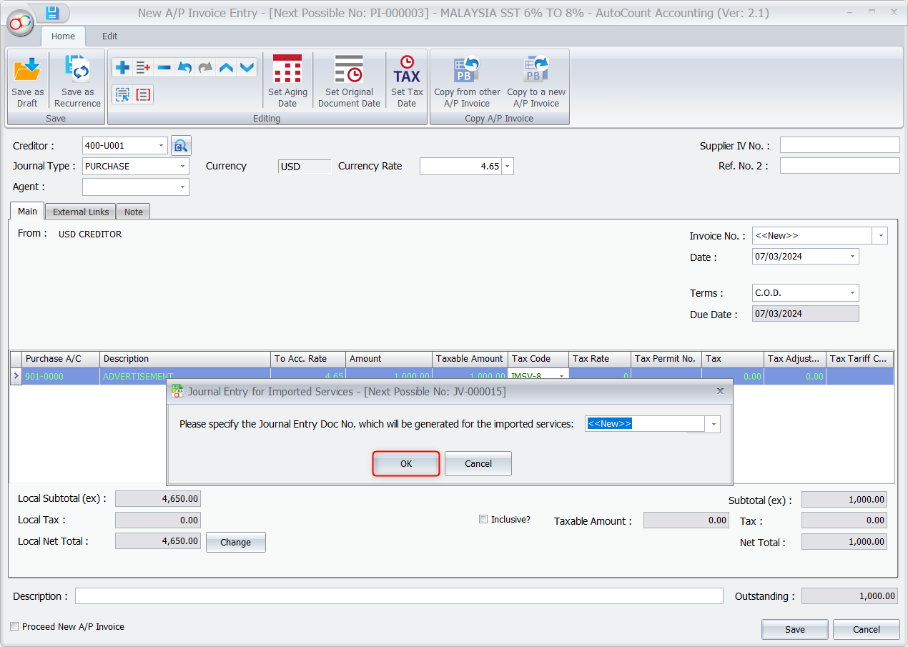Enable the Inclusive? checkbox
Image resolution: width=908 pixels, height=647 pixels.
483,519
